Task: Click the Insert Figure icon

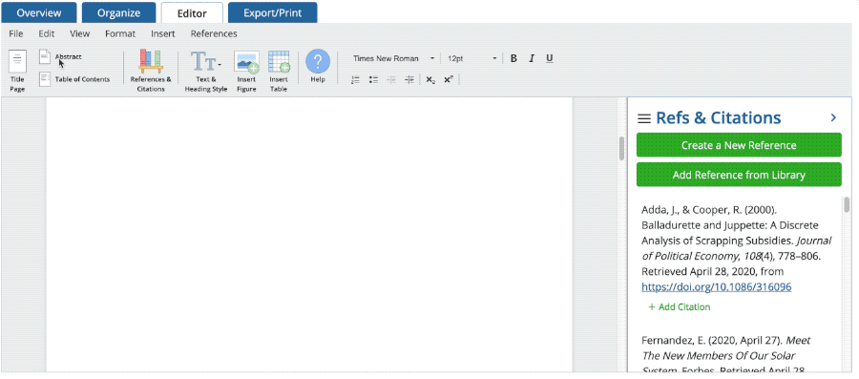Action: [246, 62]
